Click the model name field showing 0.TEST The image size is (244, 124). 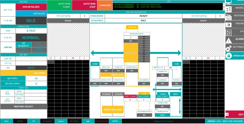tap(31, 31)
